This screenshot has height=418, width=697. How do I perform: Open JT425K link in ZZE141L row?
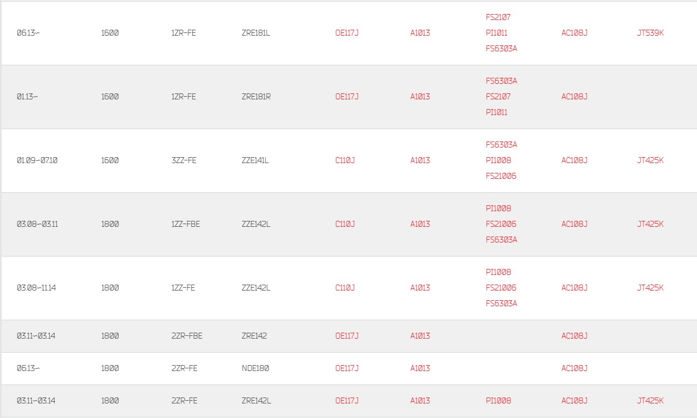[x=650, y=160]
